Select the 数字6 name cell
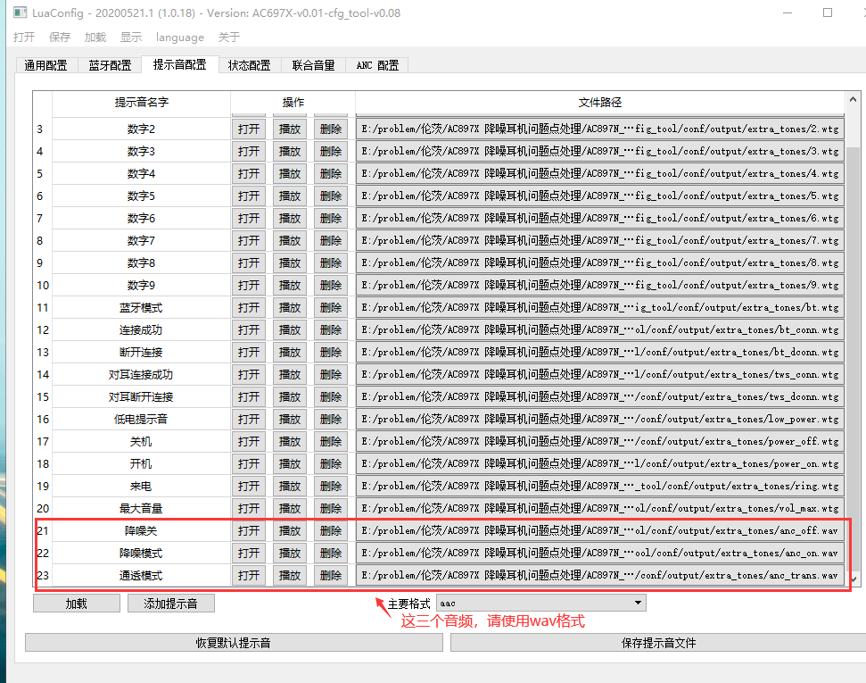Image resolution: width=866 pixels, height=683 pixels. pos(141,219)
